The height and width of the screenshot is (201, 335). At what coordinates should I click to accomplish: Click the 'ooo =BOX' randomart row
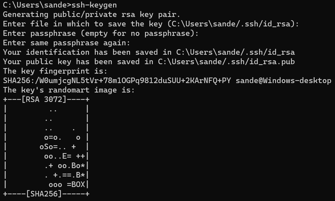pyautogui.click(x=67, y=185)
